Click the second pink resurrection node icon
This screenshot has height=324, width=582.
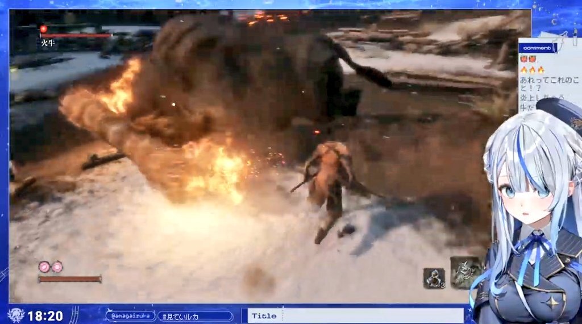click(57, 267)
